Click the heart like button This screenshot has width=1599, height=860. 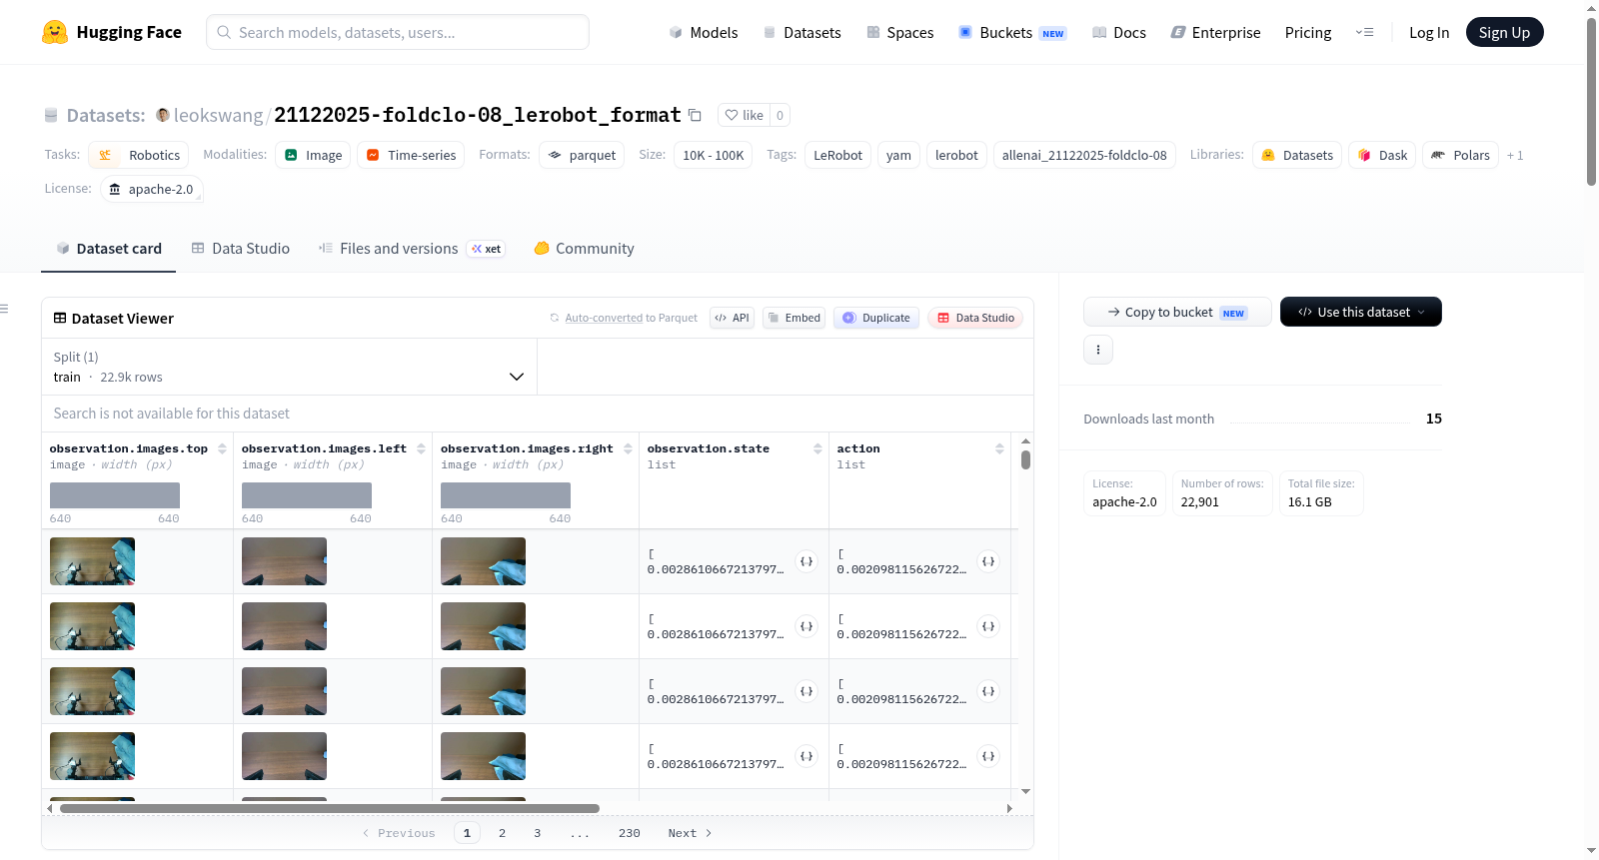744,115
